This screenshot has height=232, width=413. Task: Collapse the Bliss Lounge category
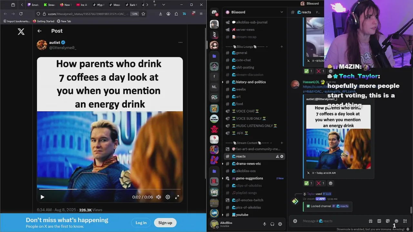coord(247,47)
